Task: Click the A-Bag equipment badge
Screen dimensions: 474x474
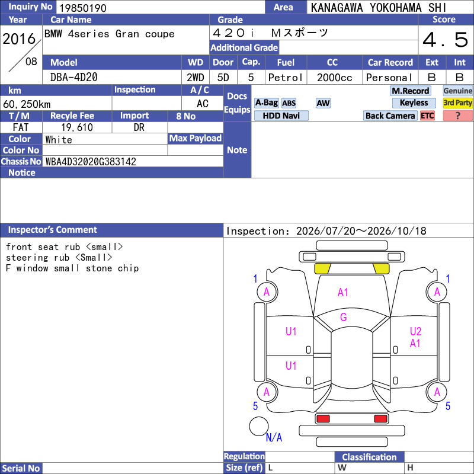Action: tap(266, 103)
